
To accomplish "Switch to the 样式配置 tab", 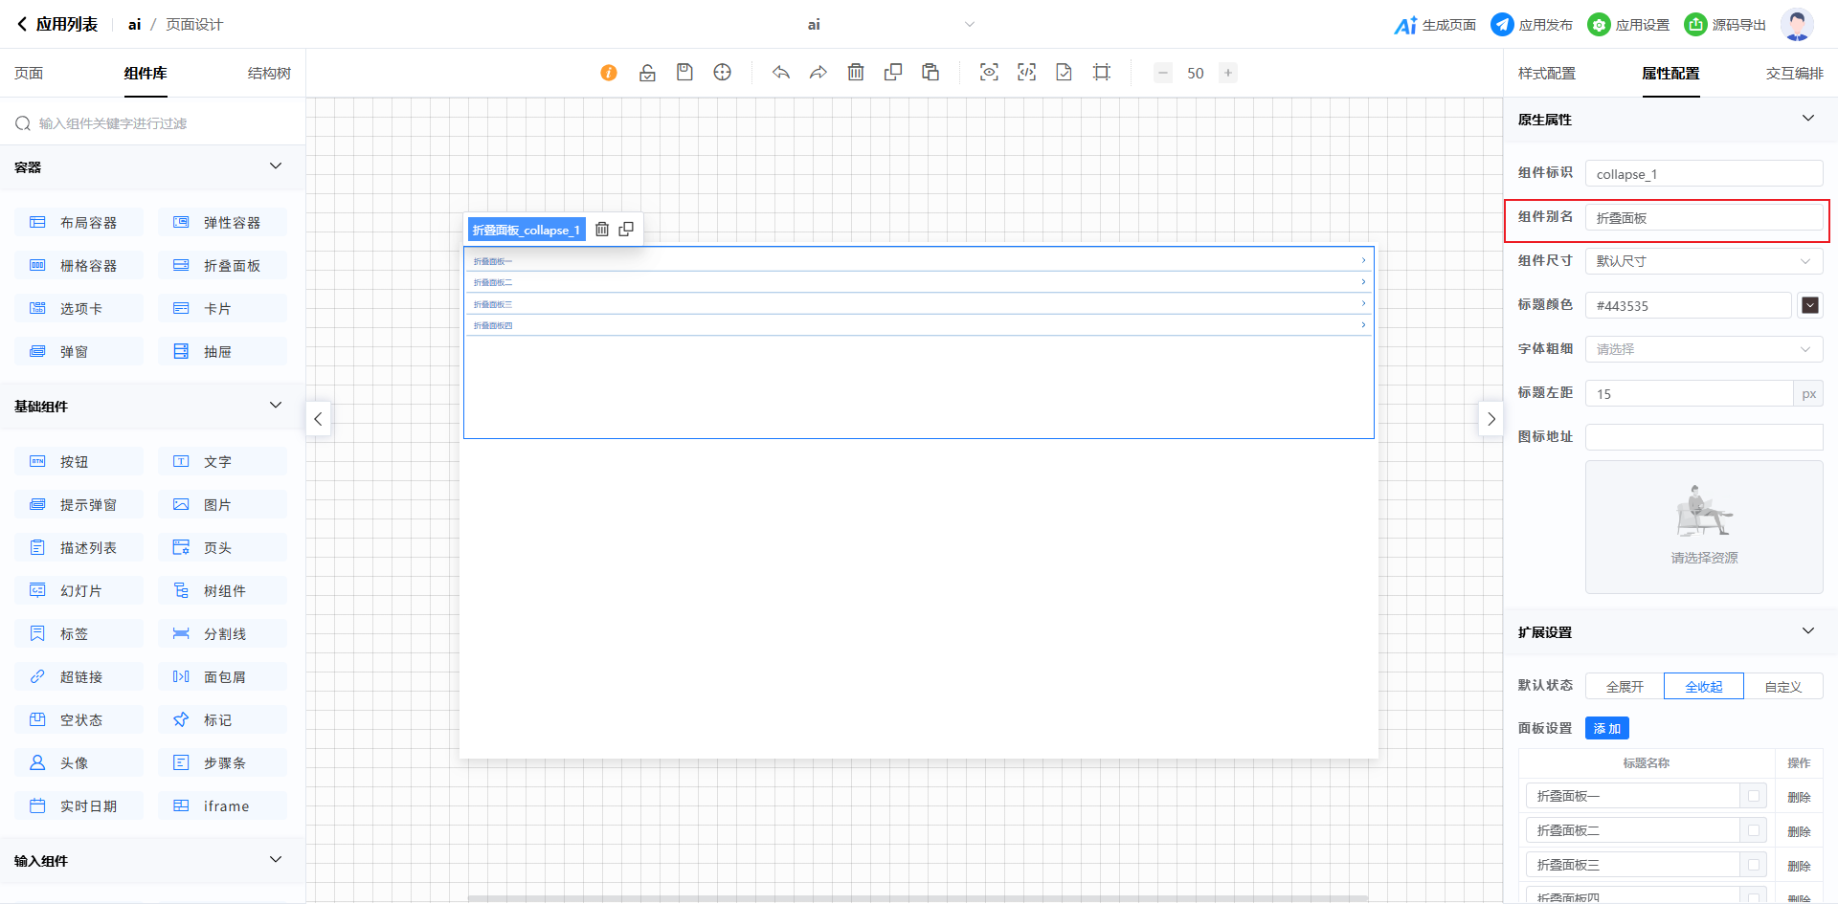I will (x=1546, y=74).
